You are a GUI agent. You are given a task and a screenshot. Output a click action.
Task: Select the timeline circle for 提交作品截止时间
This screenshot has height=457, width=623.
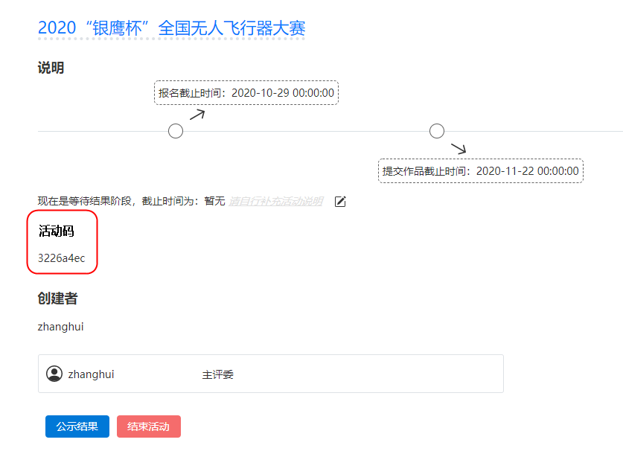point(437,131)
